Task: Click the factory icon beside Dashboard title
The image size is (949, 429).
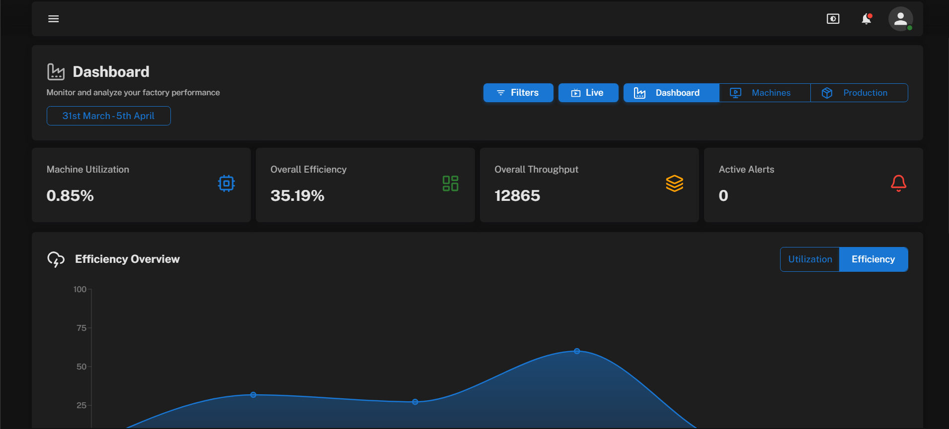Action: click(56, 72)
